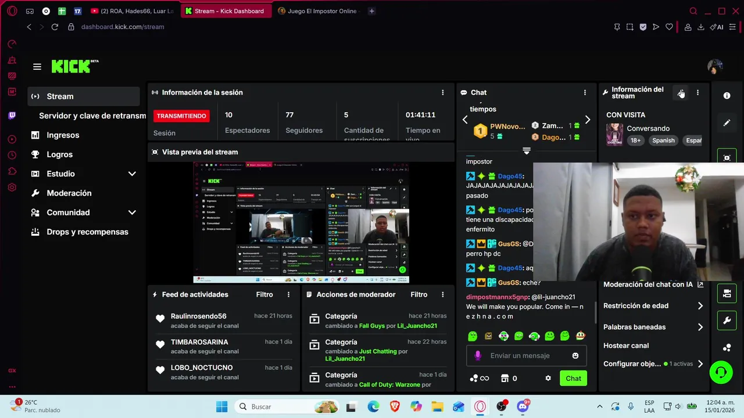Open Filtro in Acciones de moderador
The image size is (744, 418).
point(419,294)
